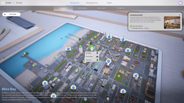Close the Southwest Bank info panel
Viewport: 184px width, 103px height.
(x=180, y=15)
